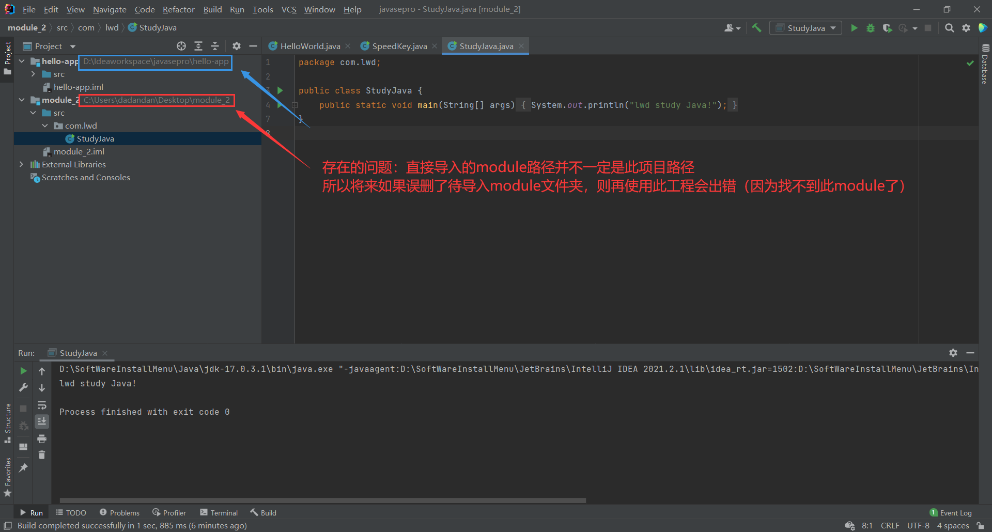Clear all console output with trash icon
Image resolution: width=992 pixels, height=532 pixels.
pos(42,455)
